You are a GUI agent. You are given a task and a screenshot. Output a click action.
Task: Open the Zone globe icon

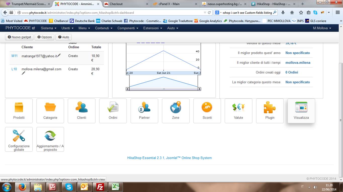click(176, 111)
